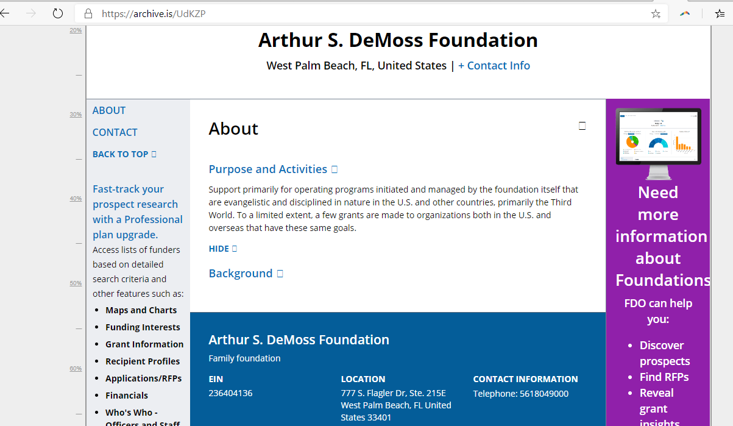Viewport: 733px width, 426px height.
Task: Click the colorful extension icon in toolbar
Action: 685,13
